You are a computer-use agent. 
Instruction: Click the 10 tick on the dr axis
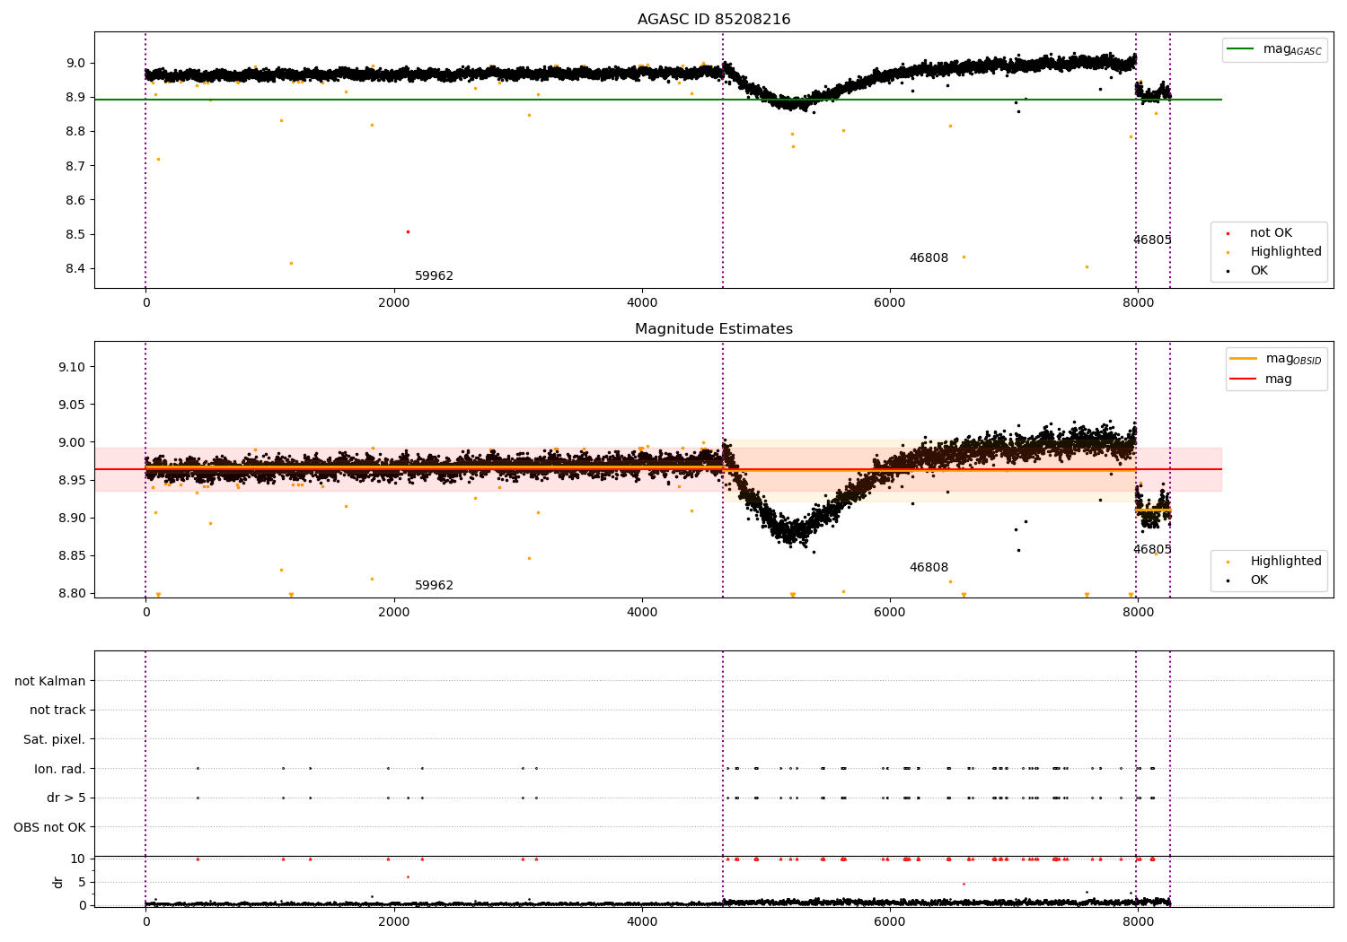(x=78, y=859)
